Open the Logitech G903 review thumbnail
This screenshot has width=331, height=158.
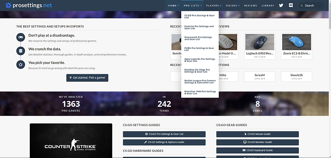coord(260,42)
